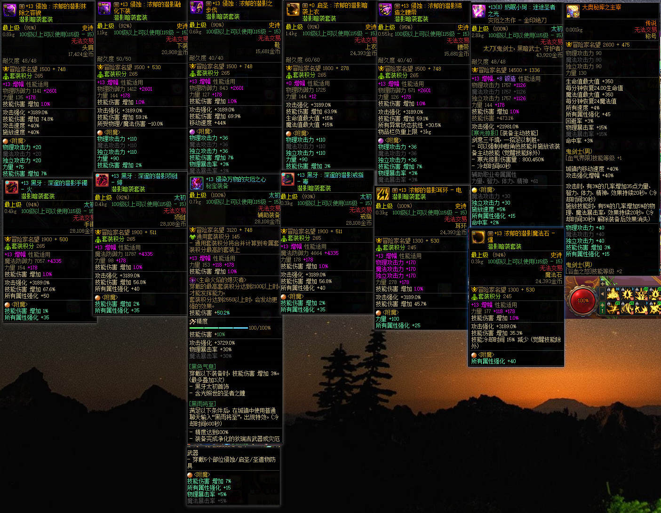Click the 秘宝装备 label

click(217, 186)
